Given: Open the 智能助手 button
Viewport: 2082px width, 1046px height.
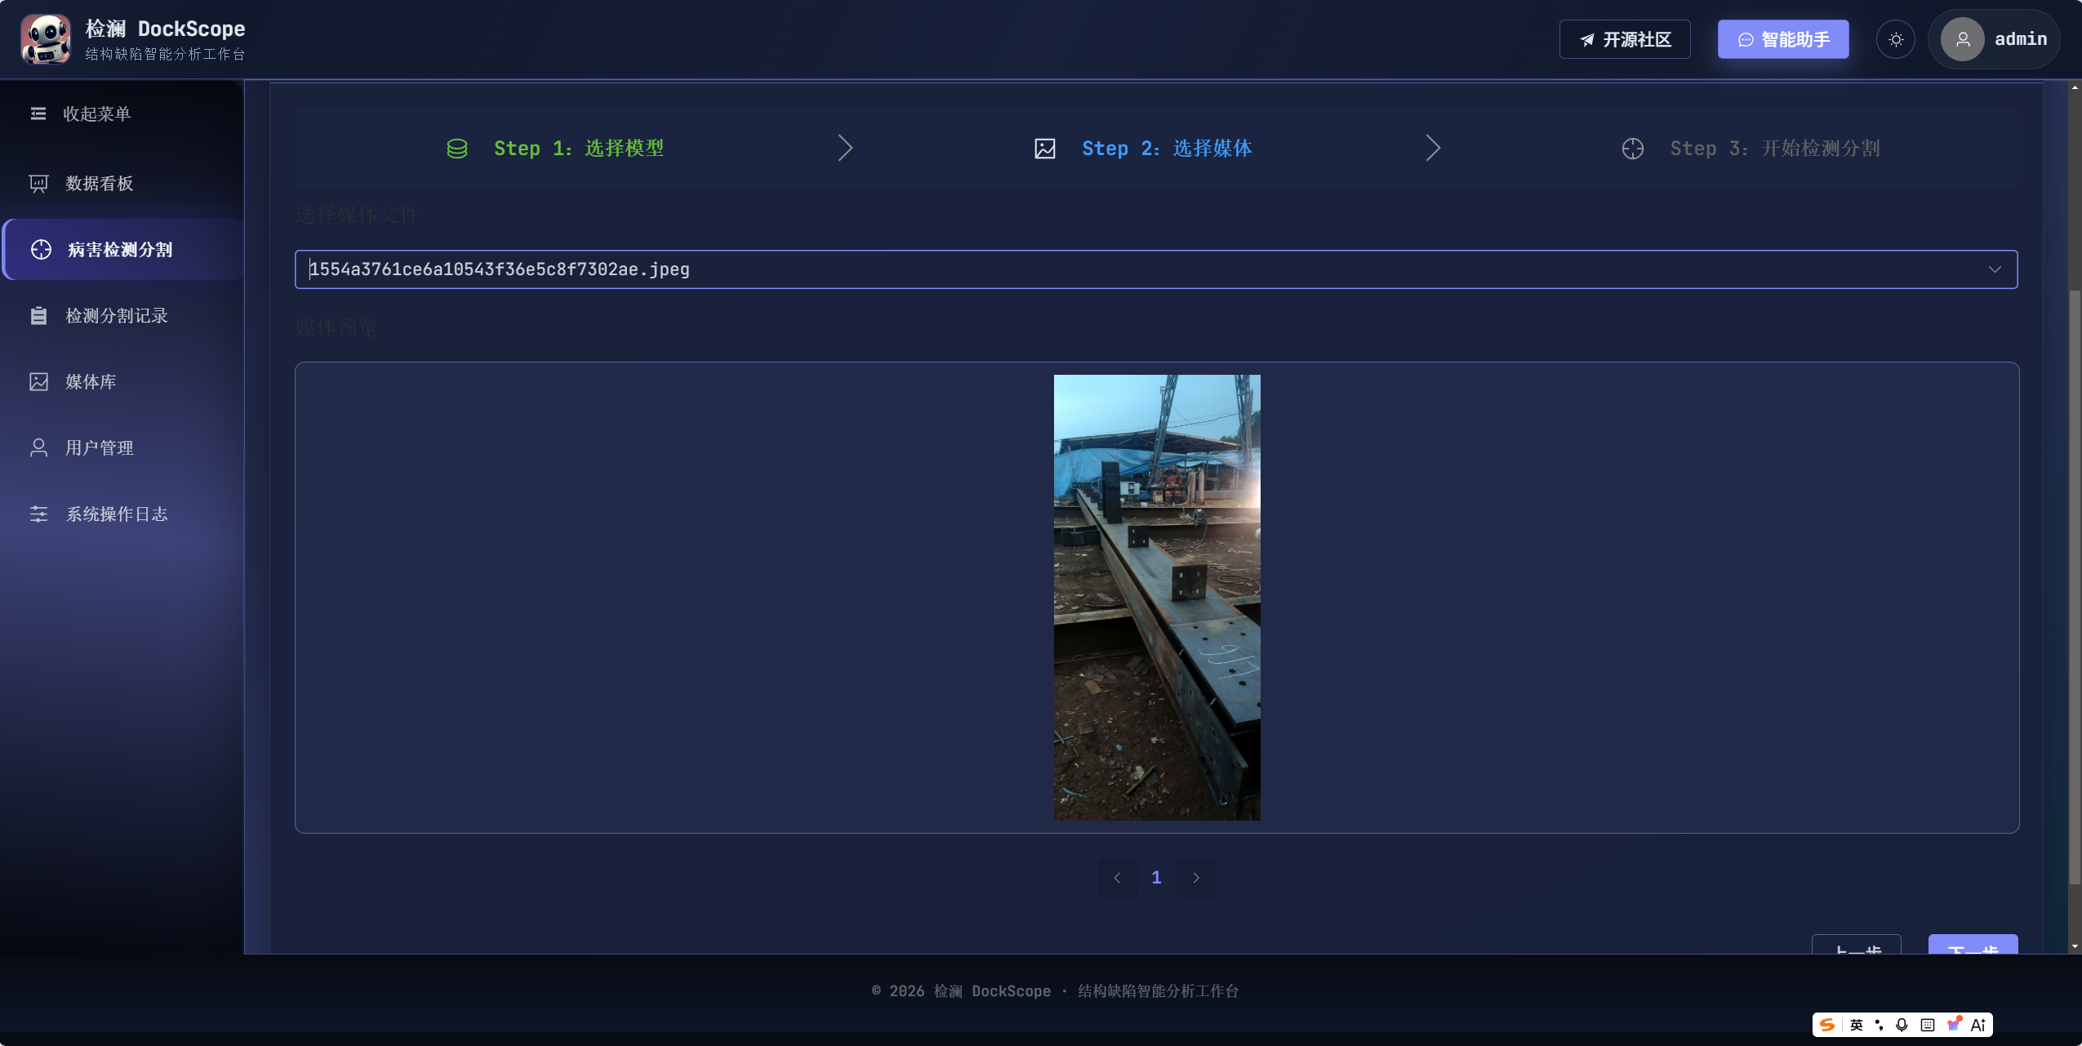Looking at the screenshot, I should click(1783, 39).
